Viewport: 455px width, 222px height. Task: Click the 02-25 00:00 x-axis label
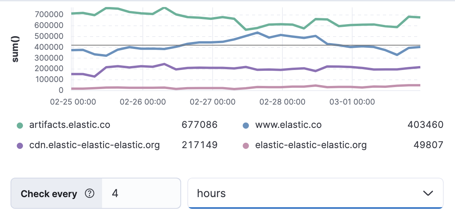point(73,102)
